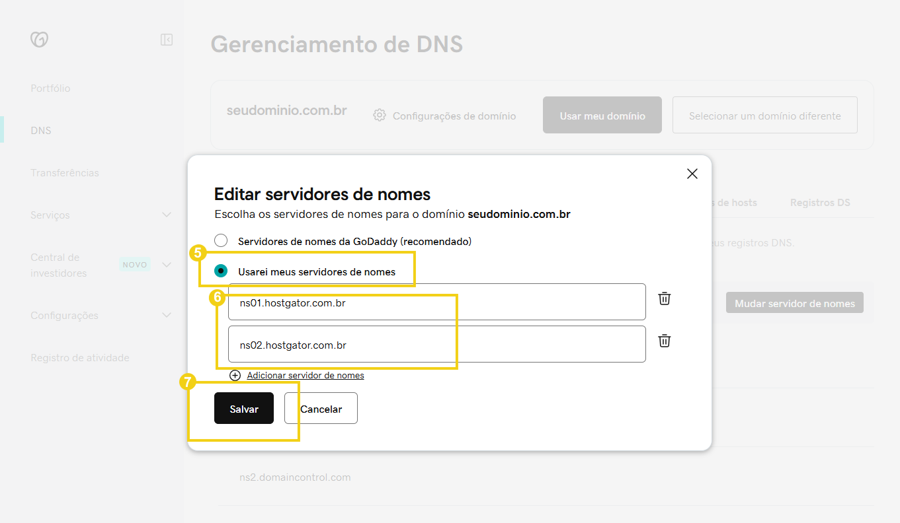Close the Editar servidores de nomes dialog
This screenshot has width=900, height=523.
(692, 173)
